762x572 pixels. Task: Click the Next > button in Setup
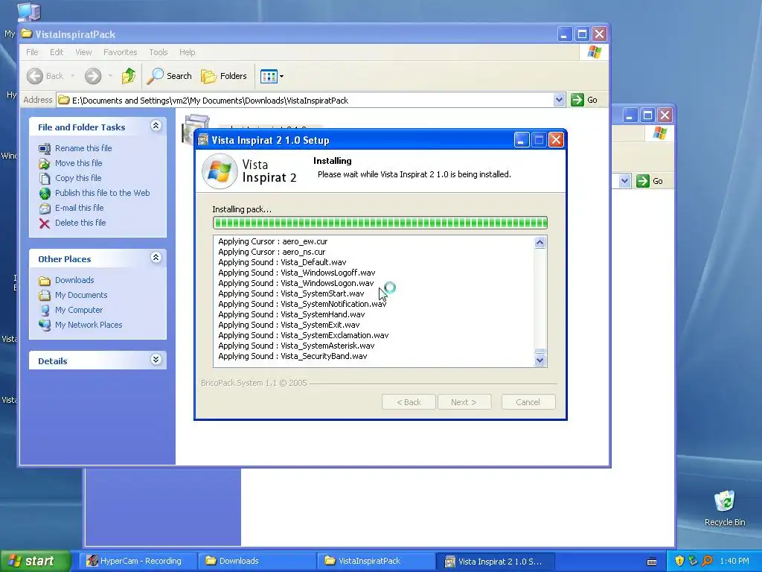click(x=464, y=402)
